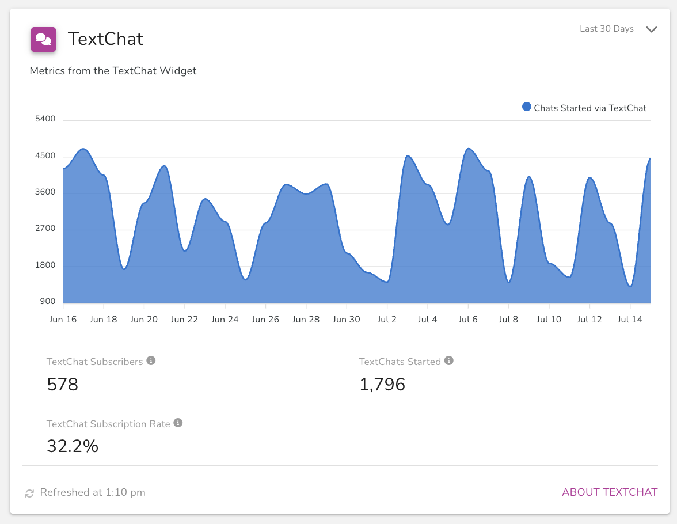The height and width of the screenshot is (524, 677).
Task: Click the 578 subscribers value
Action: (x=63, y=384)
